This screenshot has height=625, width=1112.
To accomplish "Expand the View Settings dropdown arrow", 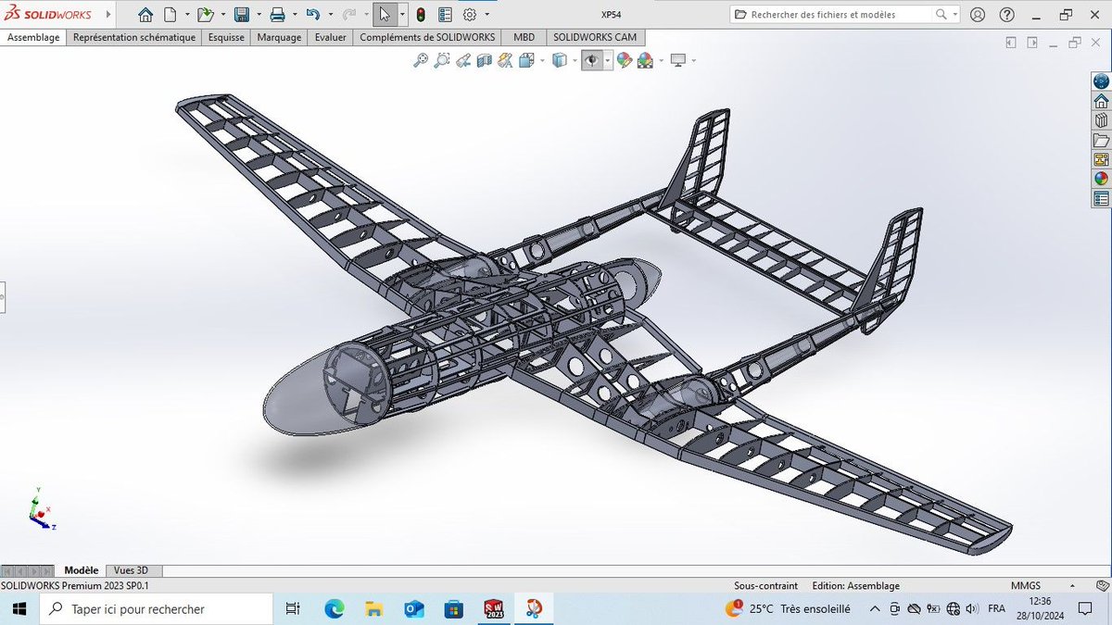I will (x=694, y=60).
